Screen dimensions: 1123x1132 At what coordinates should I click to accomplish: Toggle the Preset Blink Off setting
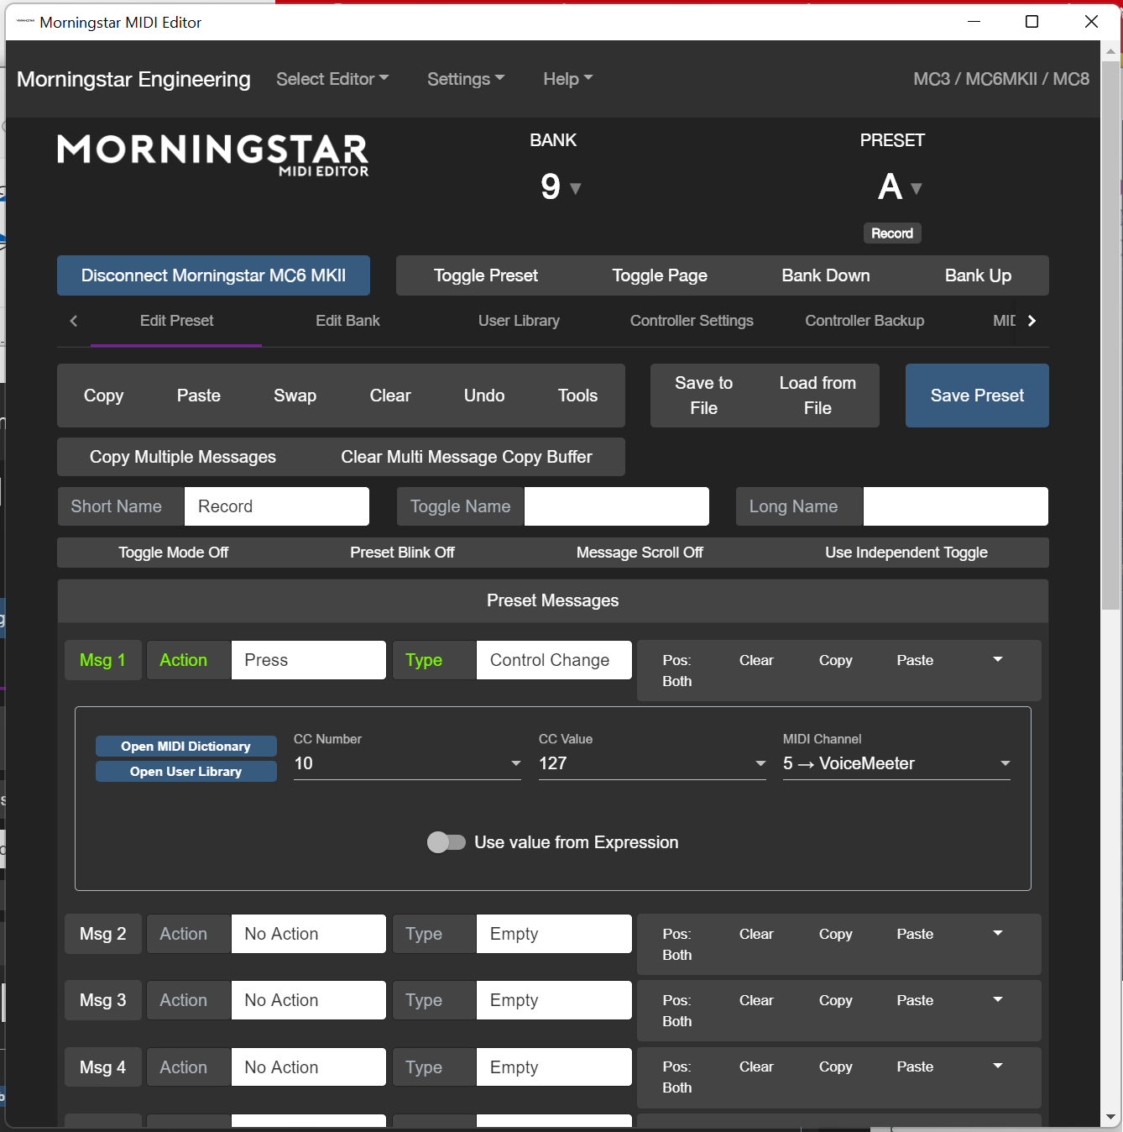pos(402,553)
